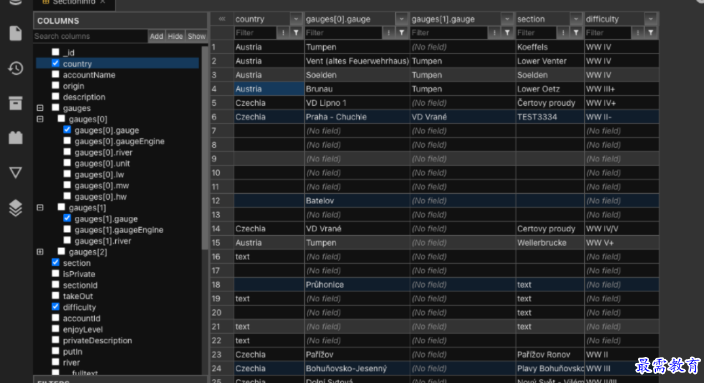Check the takeOut column checkbox
Screen dimensions: 704x383
coord(55,296)
